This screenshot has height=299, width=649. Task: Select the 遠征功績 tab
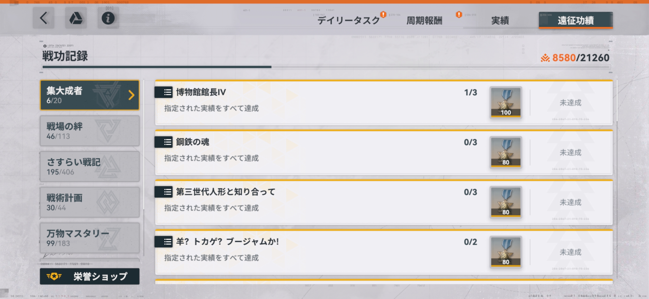[x=576, y=20]
